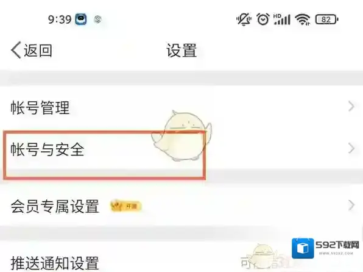Tap the alarm clock status icon

[x=263, y=19]
